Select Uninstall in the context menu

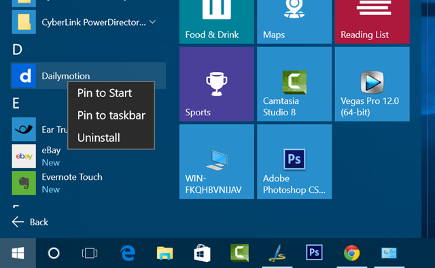point(111,138)
